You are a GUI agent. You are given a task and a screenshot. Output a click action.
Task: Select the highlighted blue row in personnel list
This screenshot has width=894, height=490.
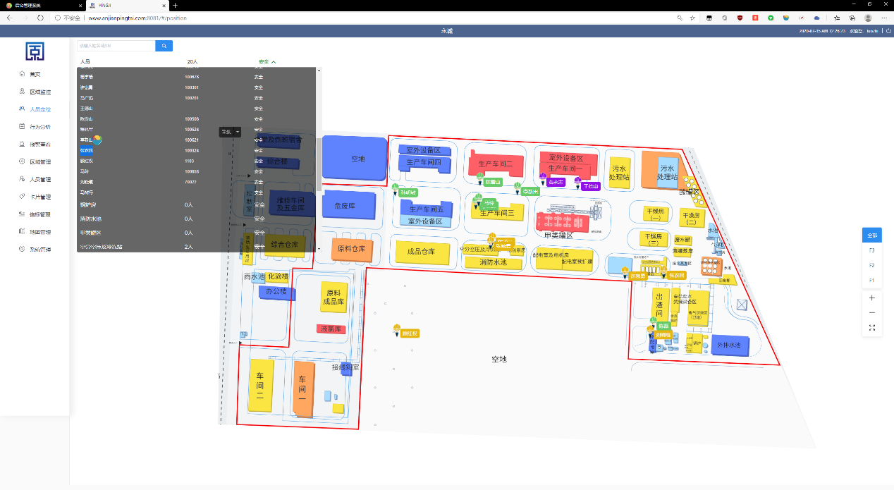pos(87,151)
